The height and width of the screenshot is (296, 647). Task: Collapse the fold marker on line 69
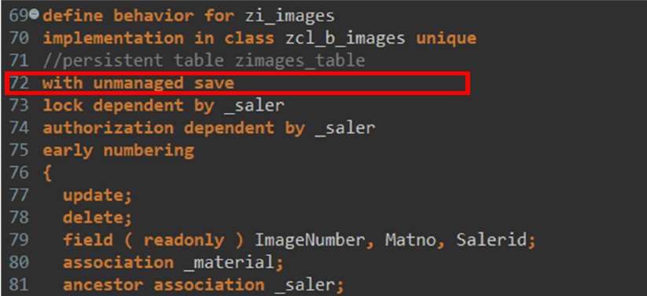pyautogui.click(x=35, y=15)
